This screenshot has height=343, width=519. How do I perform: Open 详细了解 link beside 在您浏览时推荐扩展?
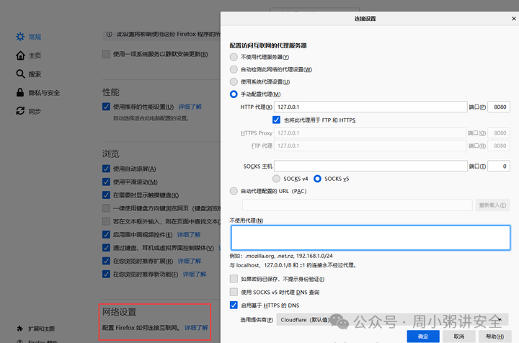[190, 261]
